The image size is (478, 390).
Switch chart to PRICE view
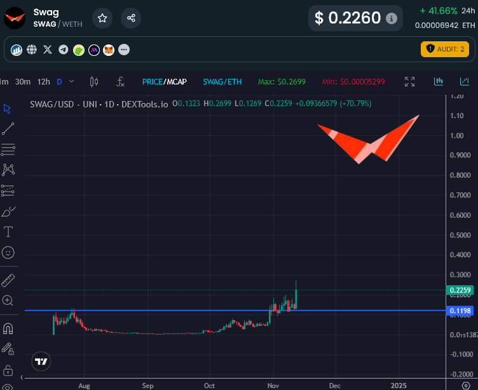click(152, 82)
